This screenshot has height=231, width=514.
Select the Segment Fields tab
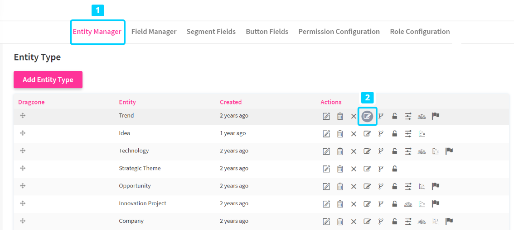click(211, 32)
